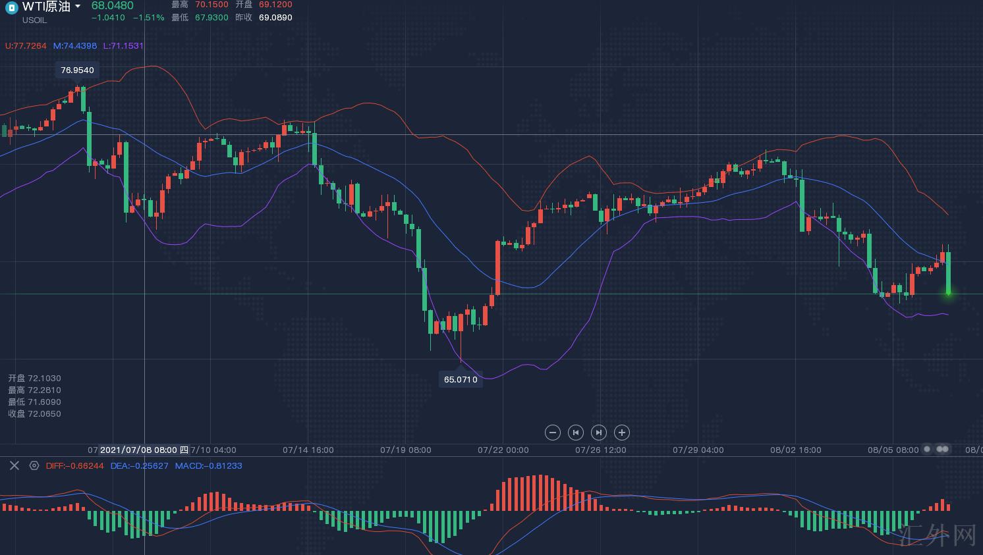Image resolution: width=983 pixels, height=555 pixels.
Task: Click the DIFF:-0.66244 indicator label
Action: pyautogui.click(x=75, y=465)
